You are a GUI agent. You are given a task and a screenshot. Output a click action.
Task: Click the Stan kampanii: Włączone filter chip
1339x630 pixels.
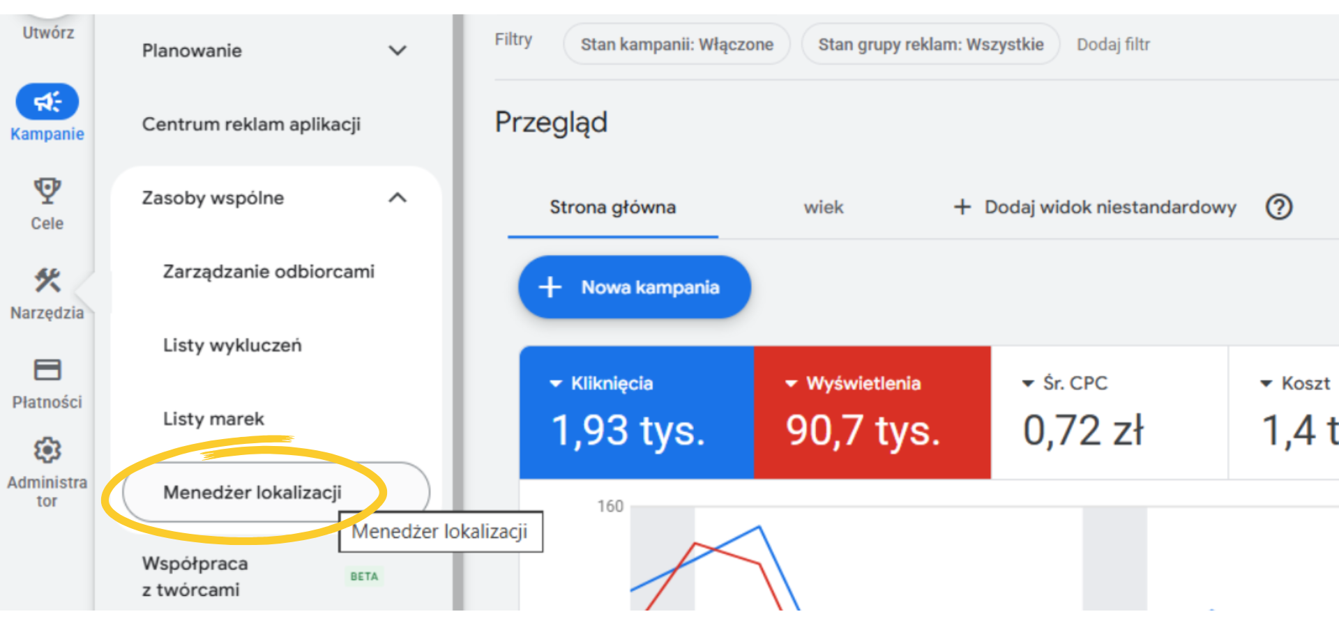click(x=676, y=45)
